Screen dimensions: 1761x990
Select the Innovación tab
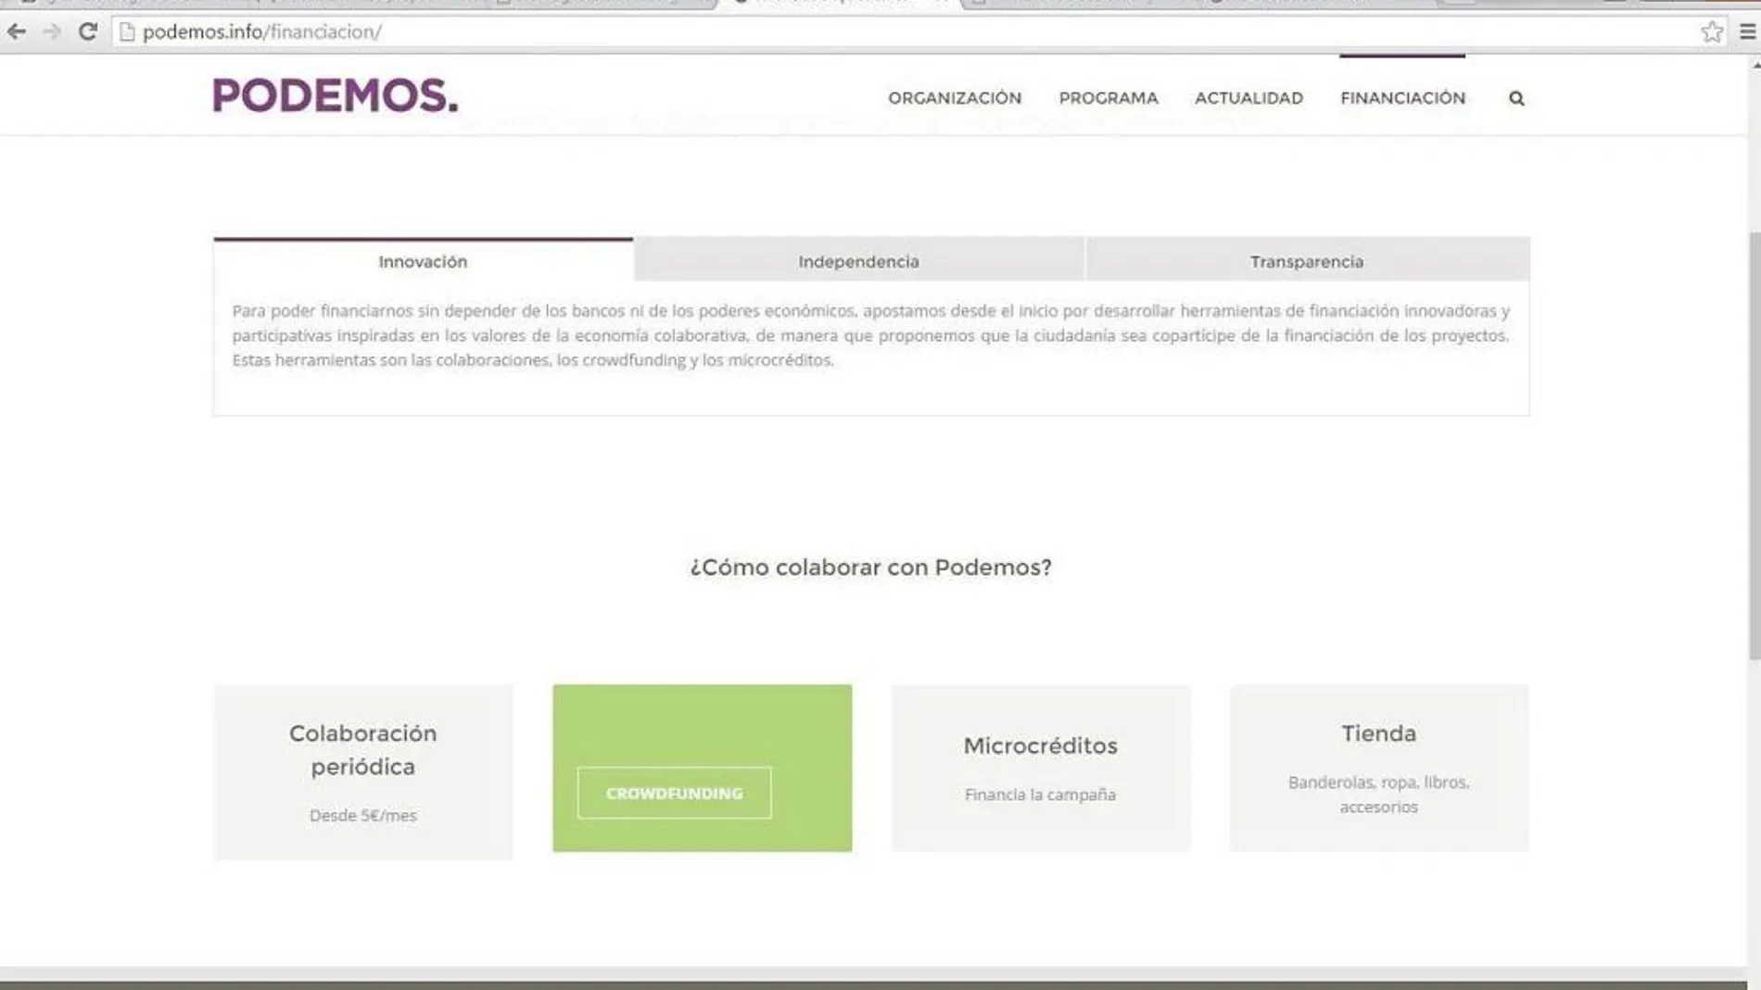tap(424, 260)
